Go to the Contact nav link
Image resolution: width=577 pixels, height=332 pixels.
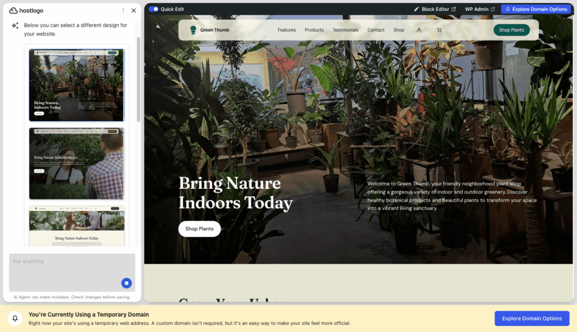pos(376,30)
